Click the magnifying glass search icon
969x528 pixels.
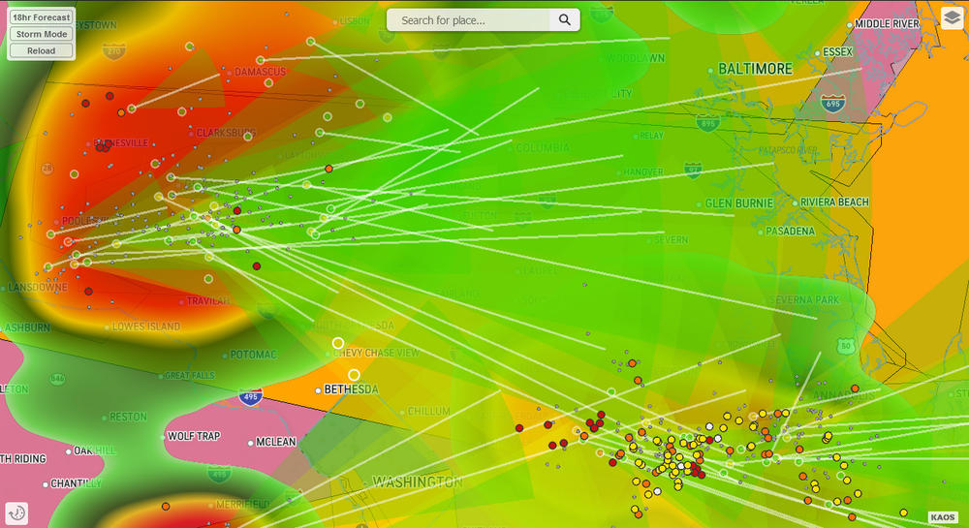(565, 19)
